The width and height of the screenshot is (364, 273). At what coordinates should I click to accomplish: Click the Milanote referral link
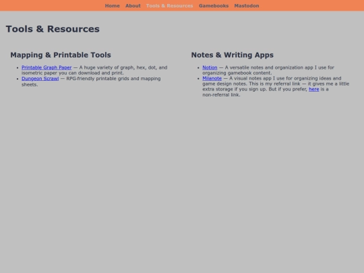pyautogui.click(x=212, y=78)
